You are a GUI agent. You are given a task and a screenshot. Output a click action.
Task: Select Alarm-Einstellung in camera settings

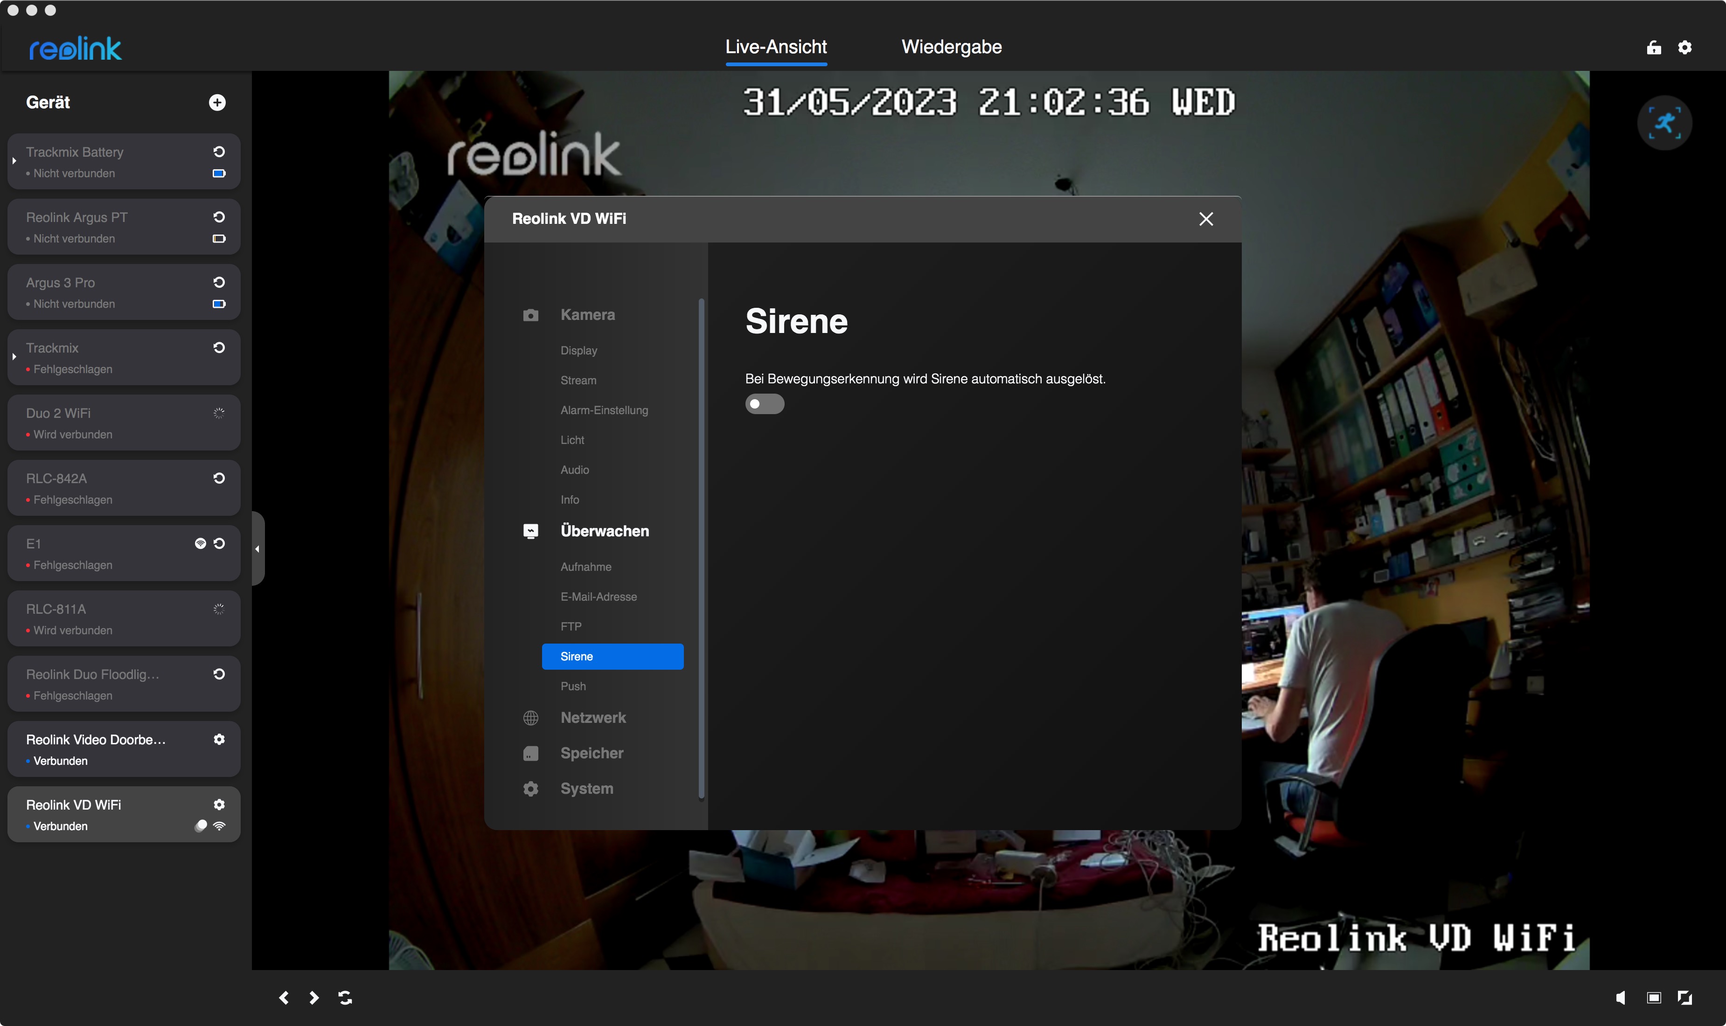pyautogui.click(x=604, y=410)
